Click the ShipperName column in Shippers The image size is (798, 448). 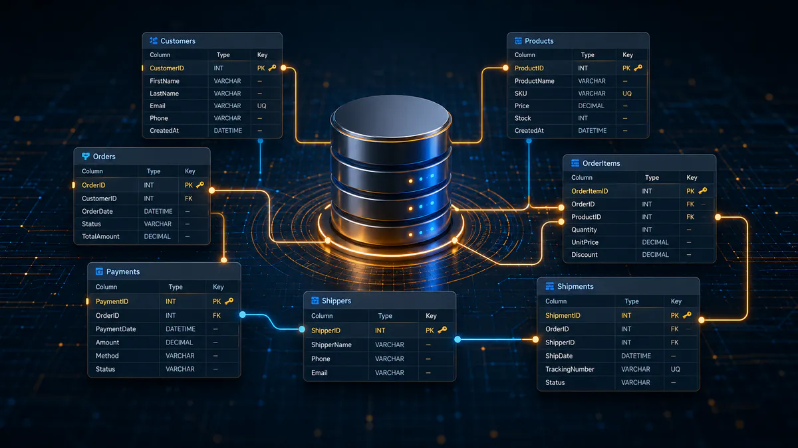pos(331,345)
